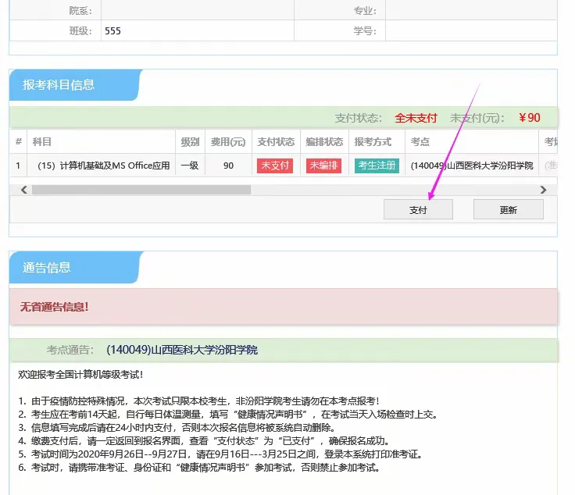
Task: Click the red 未编排 status badge
Action: pyautogui.click(x=323, y=166)
